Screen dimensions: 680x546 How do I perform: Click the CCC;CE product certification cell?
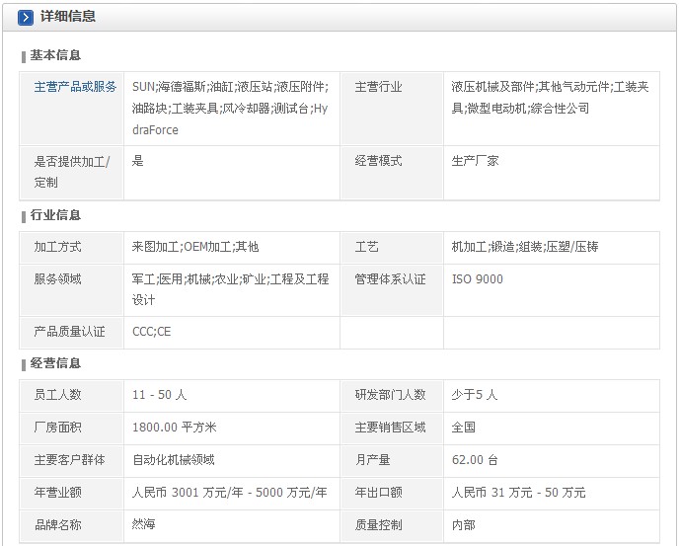point(232,332)
